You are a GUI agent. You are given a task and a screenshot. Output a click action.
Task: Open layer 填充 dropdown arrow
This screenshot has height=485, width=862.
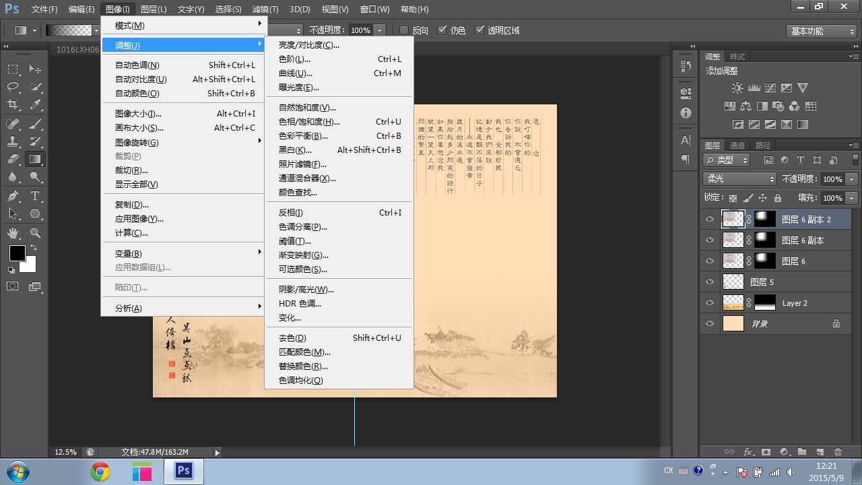[x=852, y=198]
